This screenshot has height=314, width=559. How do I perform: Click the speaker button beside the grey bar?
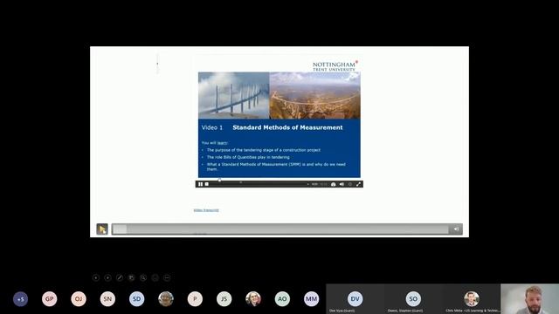[x=456, y=229]
